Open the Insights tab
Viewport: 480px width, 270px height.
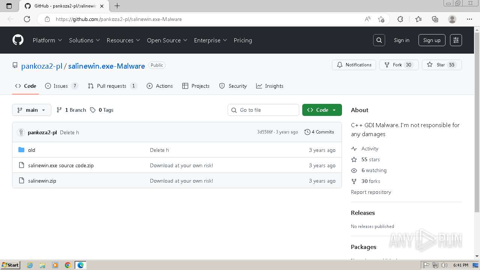pyautogui.click(x=270, y=86)
